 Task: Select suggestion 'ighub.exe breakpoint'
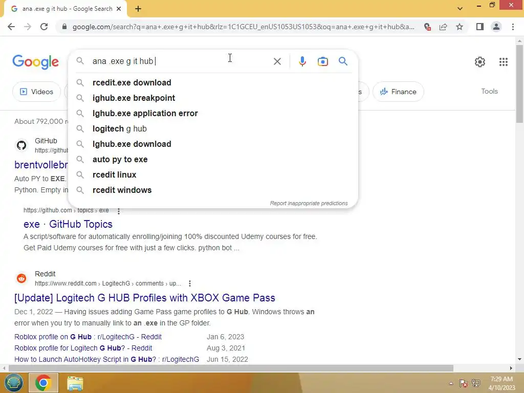[213, 98]
